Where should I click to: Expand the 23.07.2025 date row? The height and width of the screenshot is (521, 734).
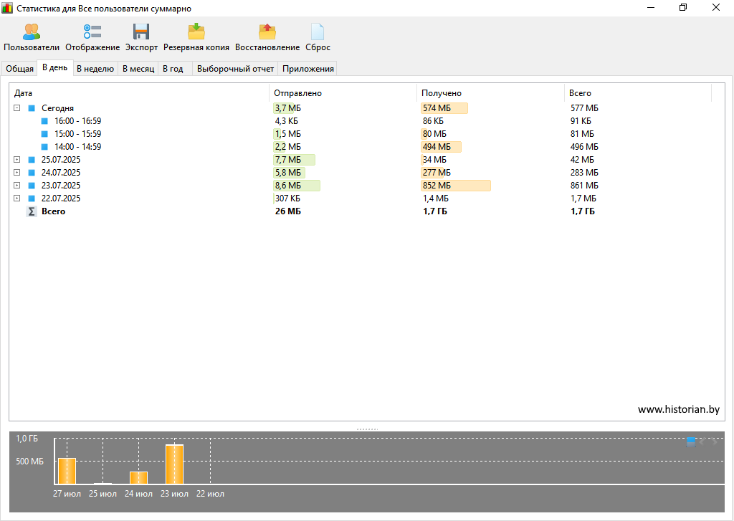click(16, 186)
